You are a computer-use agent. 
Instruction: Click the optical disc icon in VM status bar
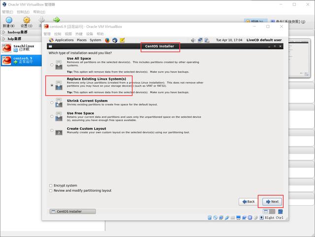[x=215, y=217]
